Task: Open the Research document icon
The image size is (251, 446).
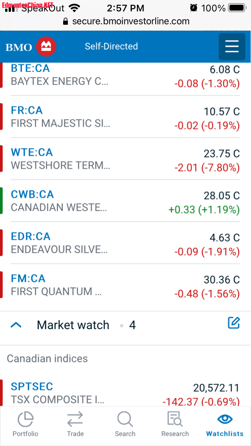Action: [x=175, y=419]
